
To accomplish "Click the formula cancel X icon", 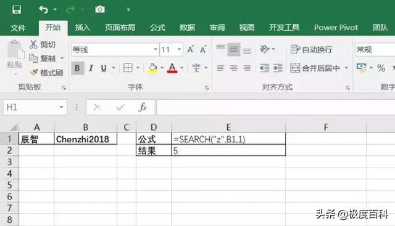I will pos(98,107).
